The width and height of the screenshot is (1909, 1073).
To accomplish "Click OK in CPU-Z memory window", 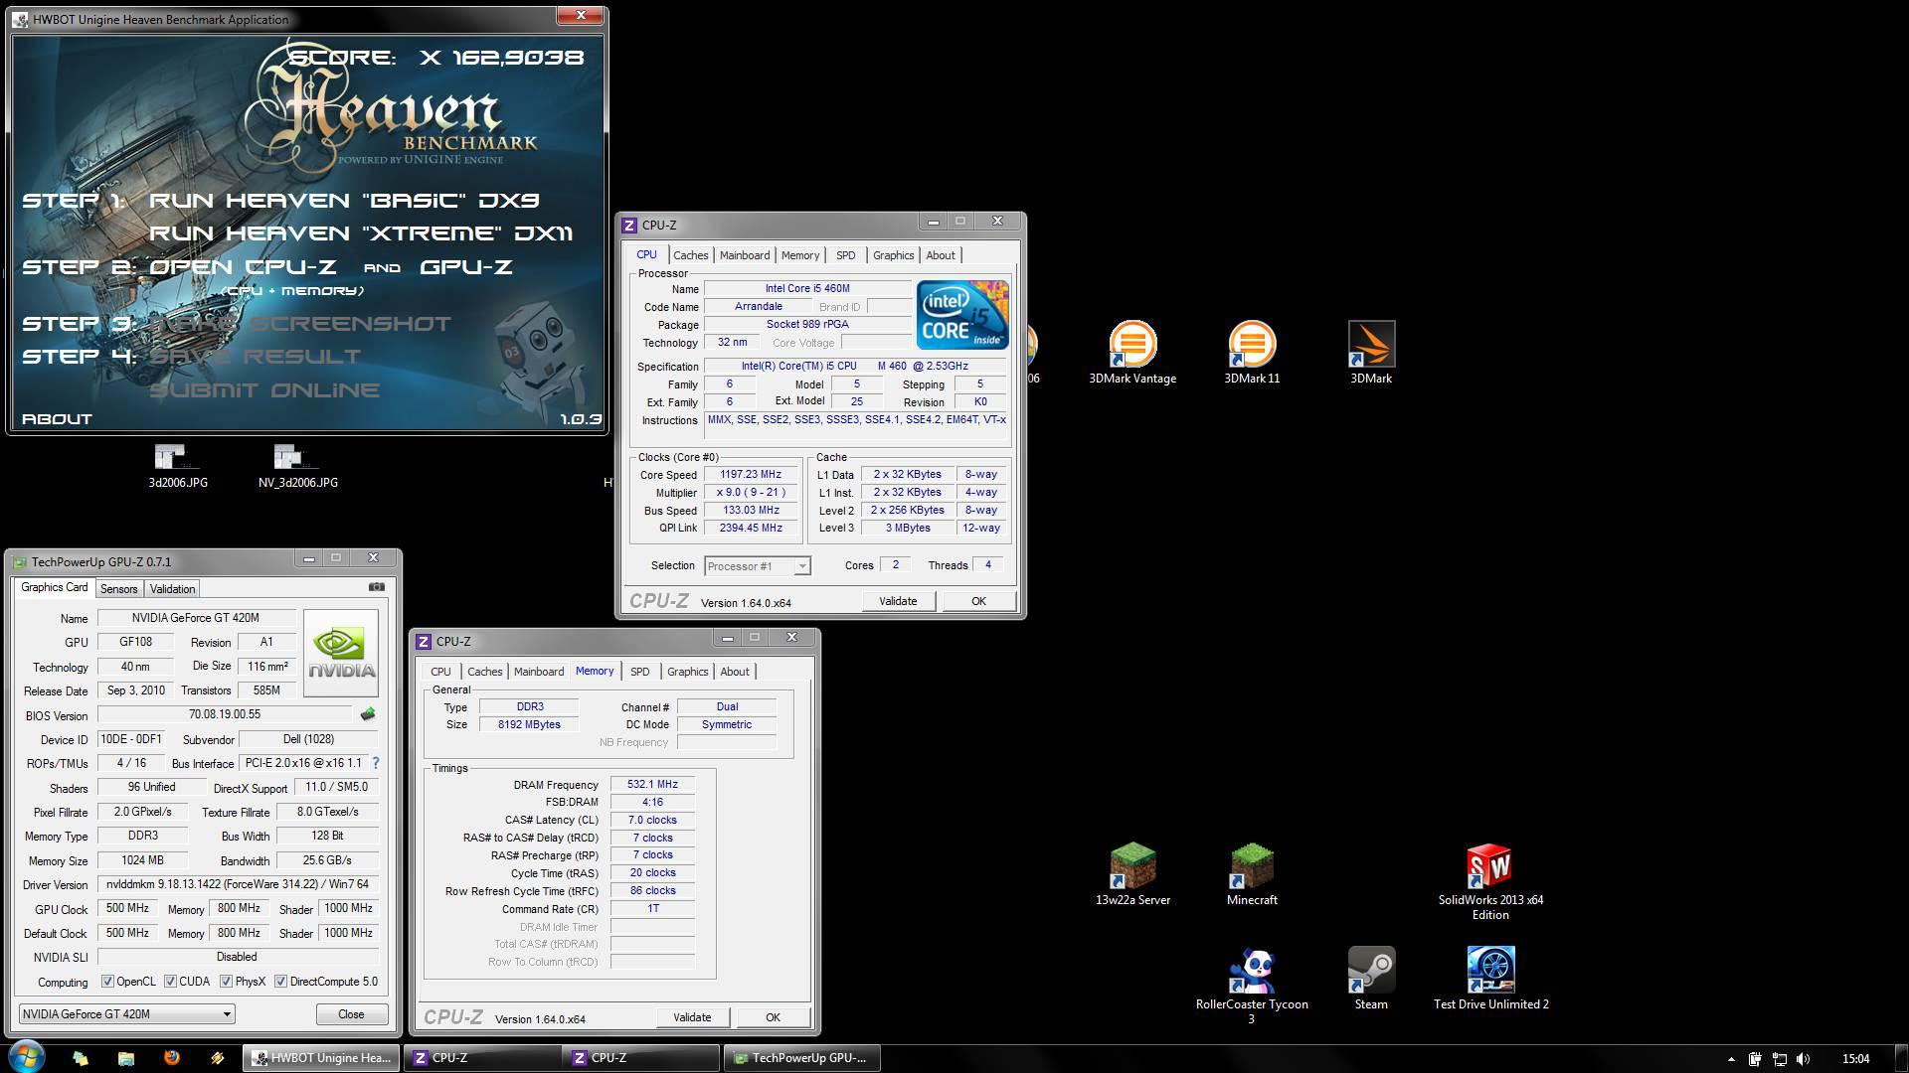I will [x=773, y=1017].
